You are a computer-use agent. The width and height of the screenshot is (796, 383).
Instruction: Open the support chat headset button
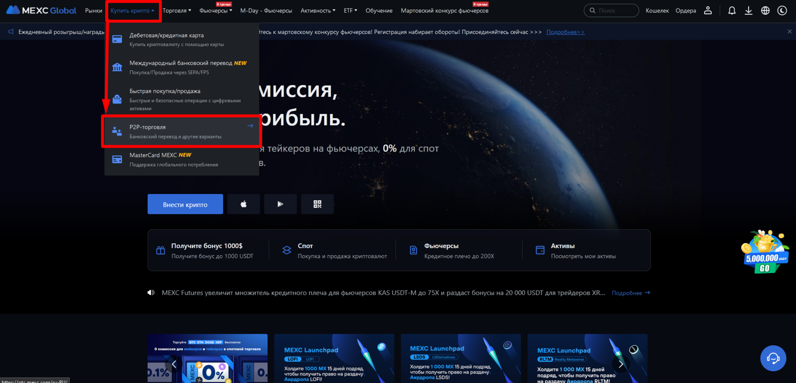pos(773,358)
